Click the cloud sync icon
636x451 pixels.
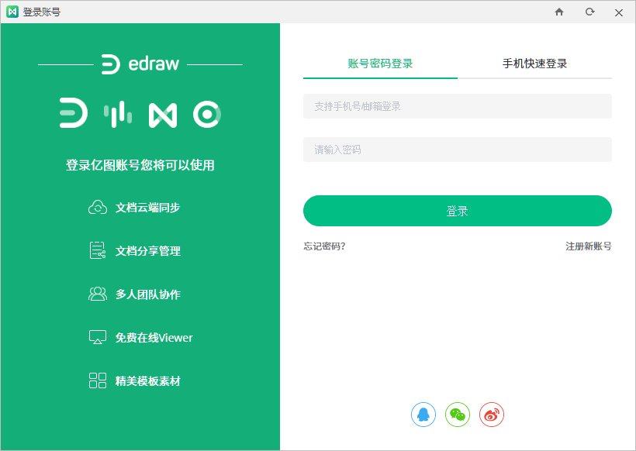click(98, 207)
